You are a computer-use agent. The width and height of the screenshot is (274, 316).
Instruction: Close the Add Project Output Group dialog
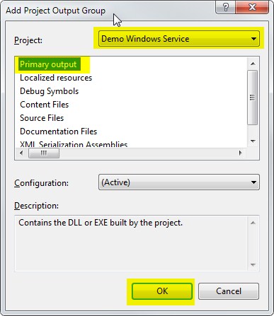point(252,7)
